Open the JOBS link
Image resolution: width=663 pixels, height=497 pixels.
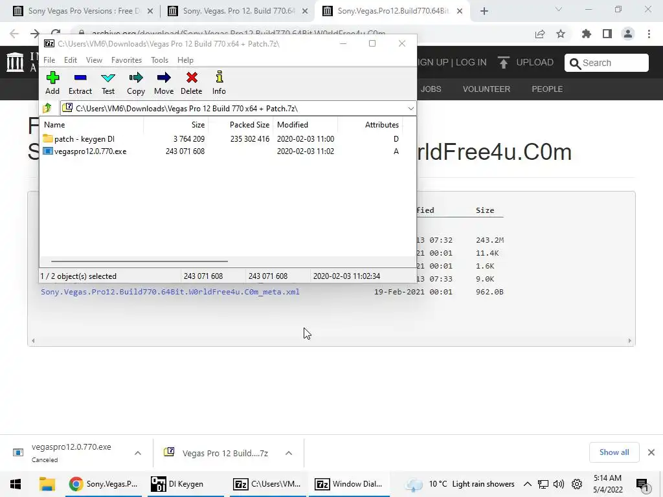coord(431,89)
